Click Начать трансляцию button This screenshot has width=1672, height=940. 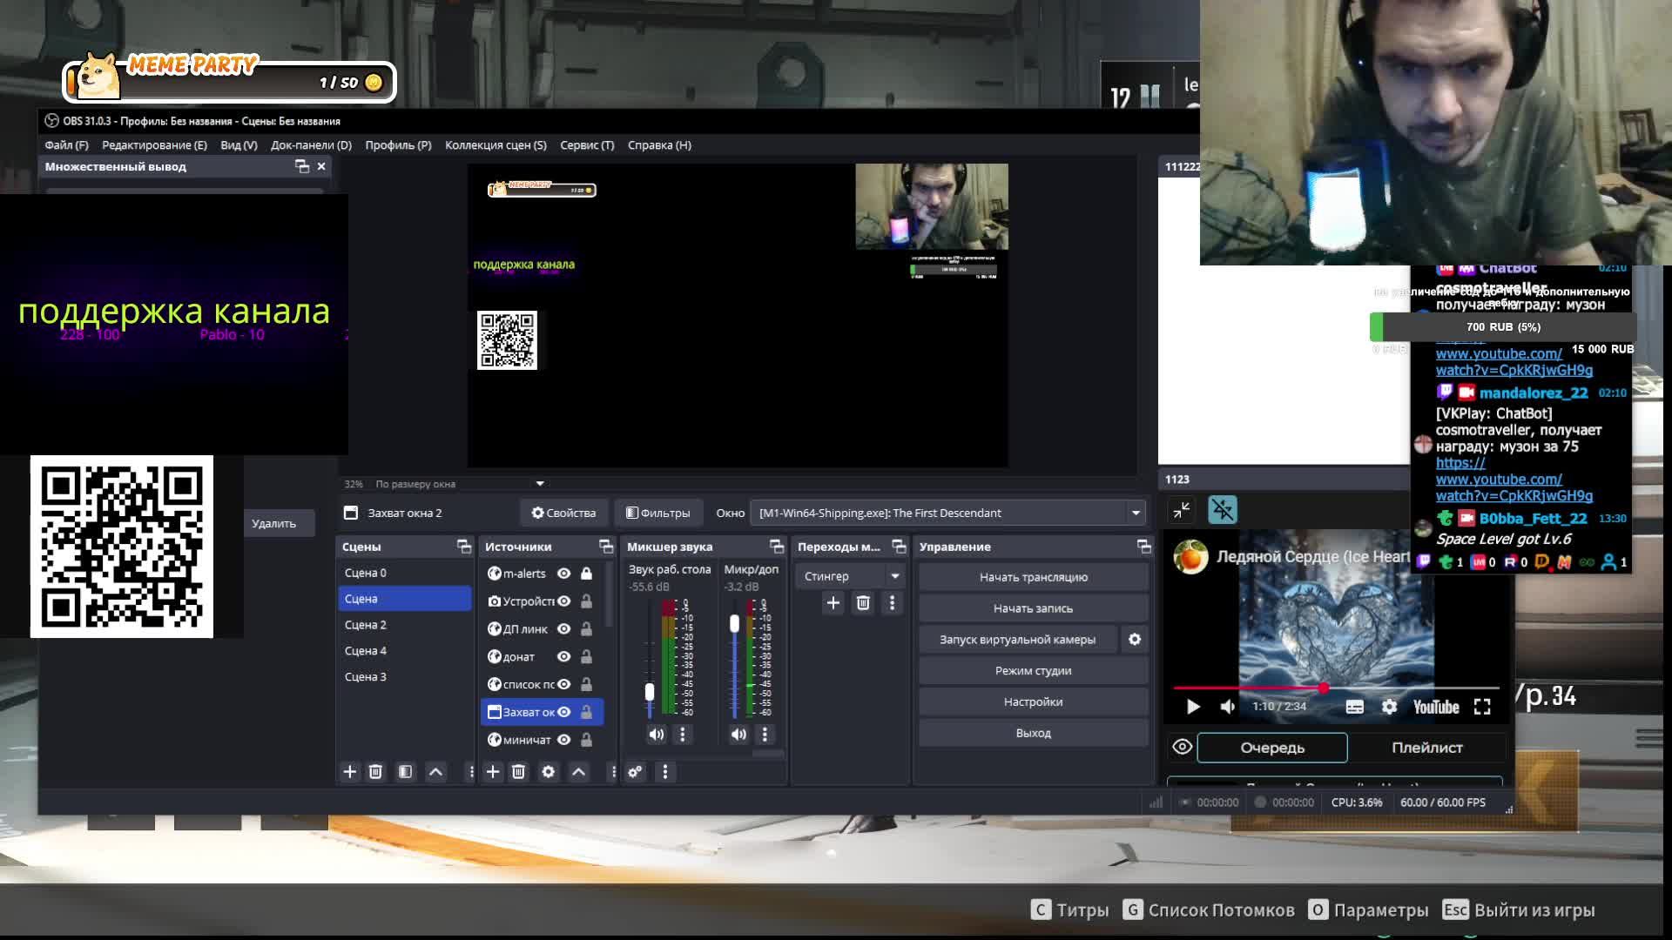[1033, 577]
